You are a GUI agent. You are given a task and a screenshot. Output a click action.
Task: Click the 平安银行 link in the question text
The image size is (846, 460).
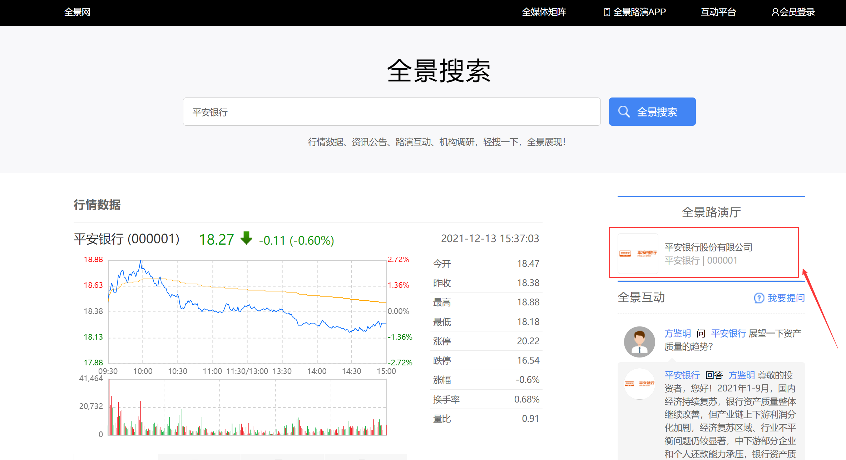click(x=729, y=333)
